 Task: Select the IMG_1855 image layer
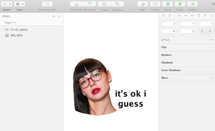click(16, 35)
